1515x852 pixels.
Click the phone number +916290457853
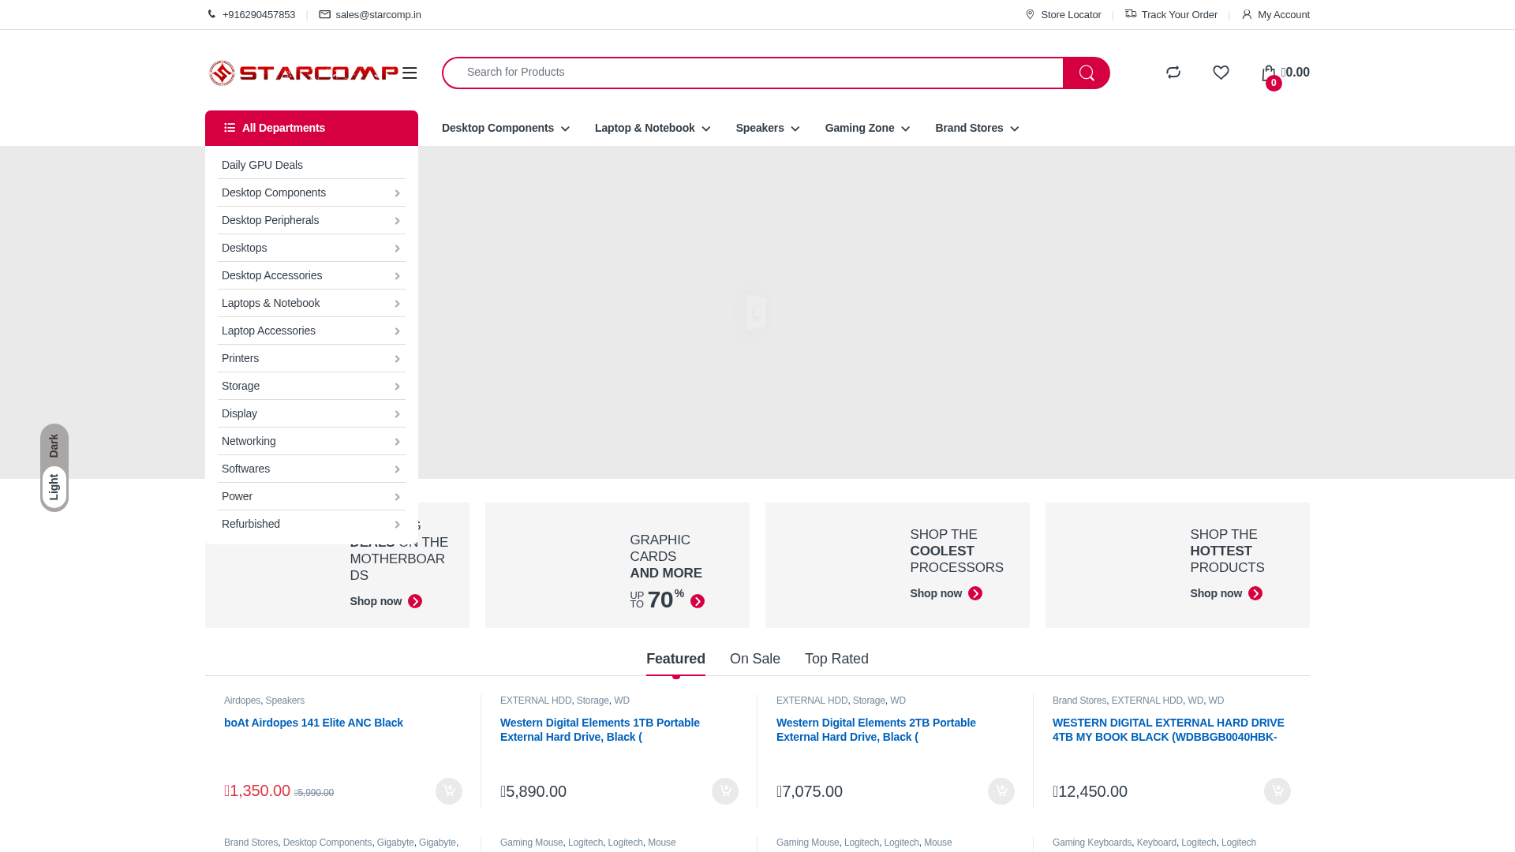point(259,14)
